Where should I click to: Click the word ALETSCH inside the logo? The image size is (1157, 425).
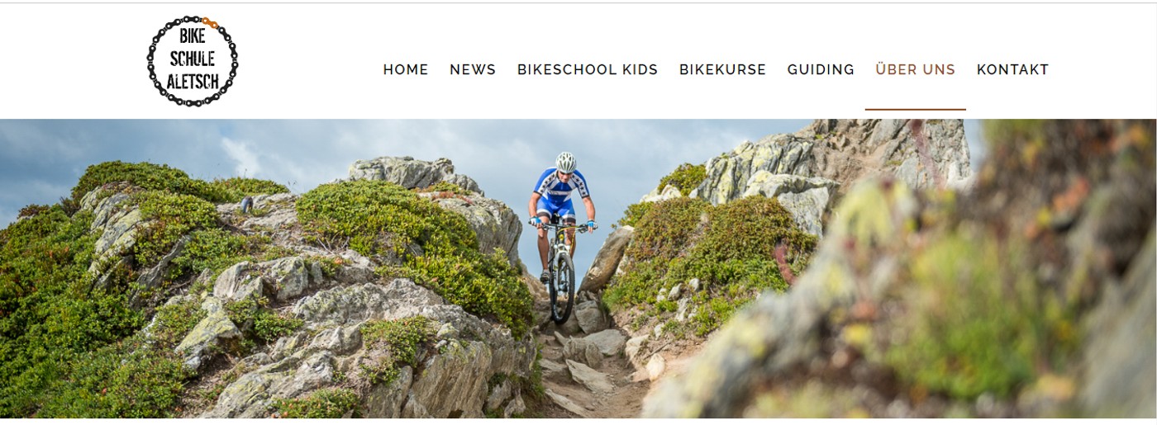click(x=193, y=82)
